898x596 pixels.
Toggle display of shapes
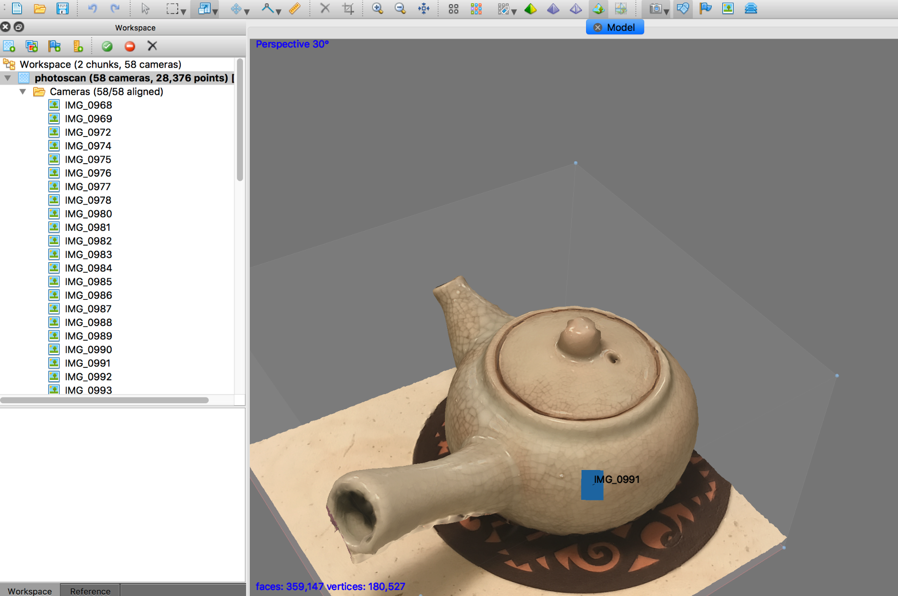tap(683, 8)
